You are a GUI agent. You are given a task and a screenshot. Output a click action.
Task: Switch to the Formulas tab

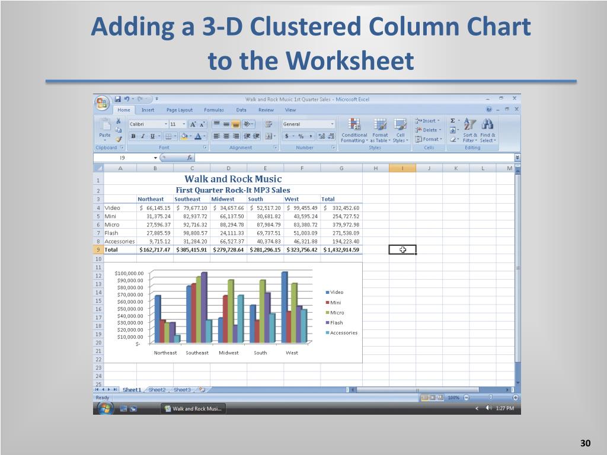[213, 110]
